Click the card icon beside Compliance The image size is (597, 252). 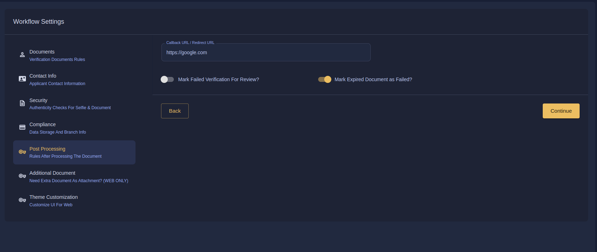tap(22, 127)
